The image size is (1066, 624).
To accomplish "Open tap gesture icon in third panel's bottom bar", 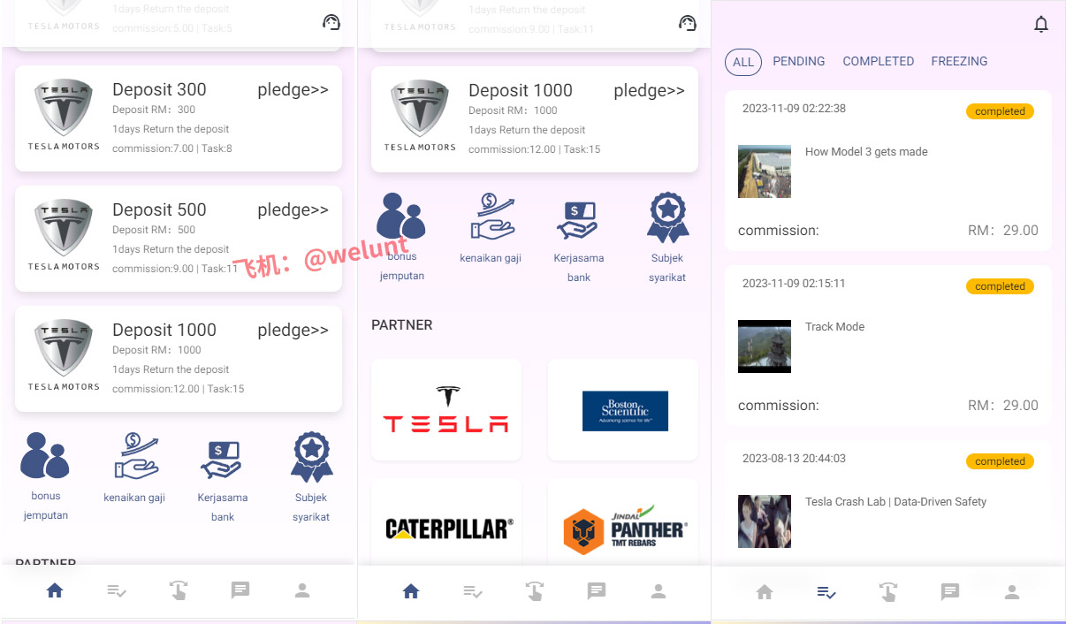I will coord(888,591).
